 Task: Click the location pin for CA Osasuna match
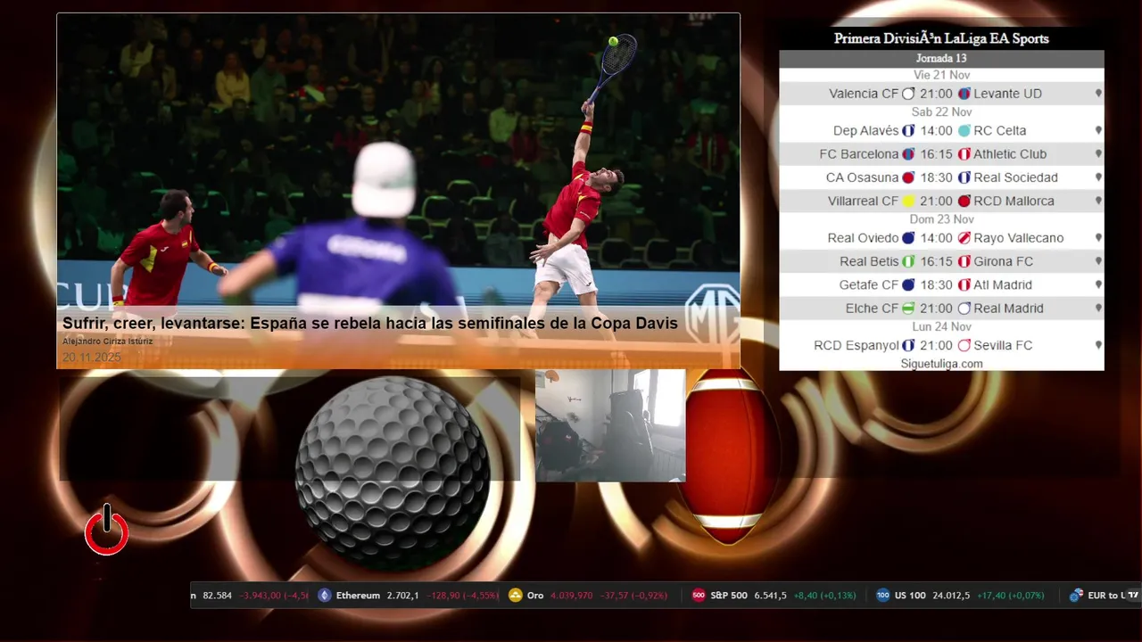click(x=1098, y=177)
